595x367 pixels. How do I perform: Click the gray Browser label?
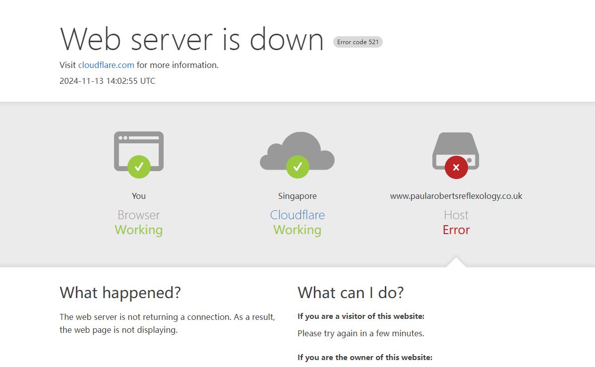(x=139, y=215)
